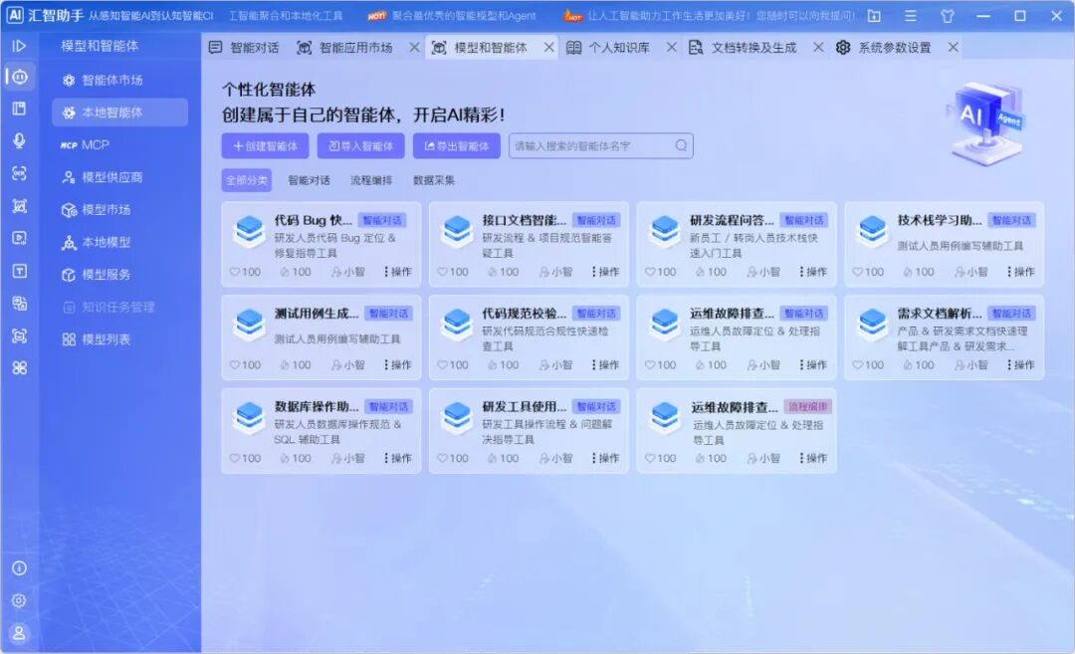
Task: Like the 代码 Bug 快... agent heart icon
Action: click(235, 272)
